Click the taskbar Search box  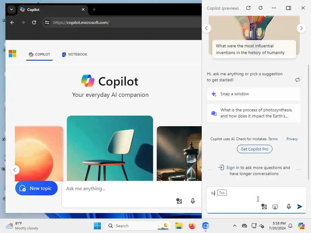point(138,226)
